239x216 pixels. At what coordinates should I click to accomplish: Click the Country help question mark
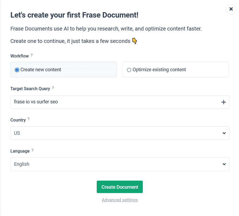tap(29, 119)
